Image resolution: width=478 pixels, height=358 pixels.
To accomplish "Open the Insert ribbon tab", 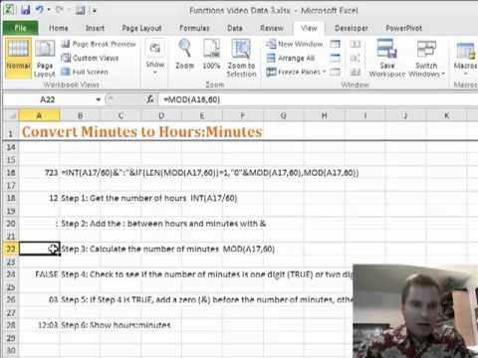I will click(95, 28).
